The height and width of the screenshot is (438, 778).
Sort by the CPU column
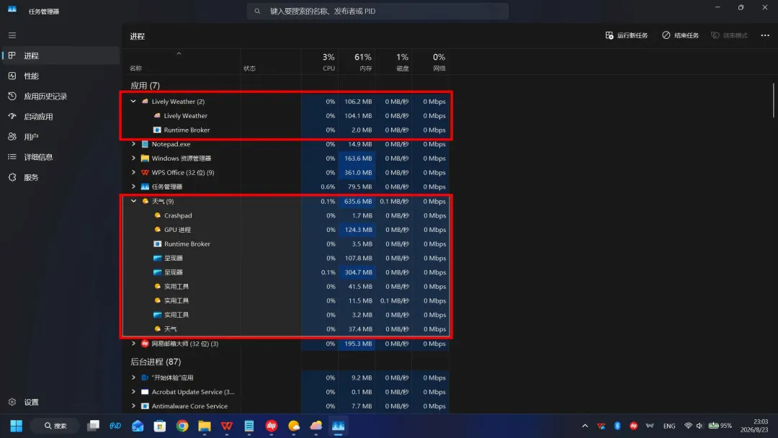[320, 62]
